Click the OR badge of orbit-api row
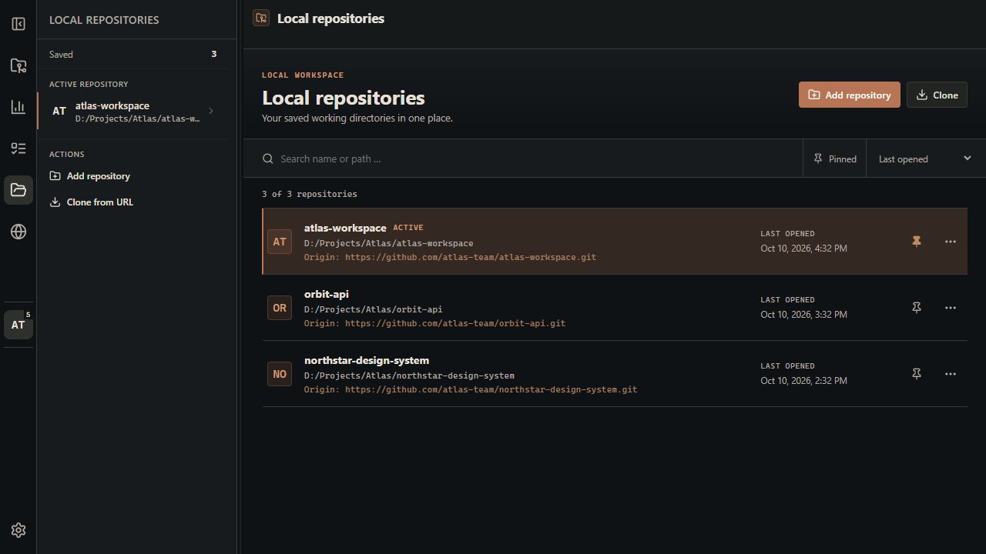The height and width of the screenshot is (554, 986). pos(280,308)
